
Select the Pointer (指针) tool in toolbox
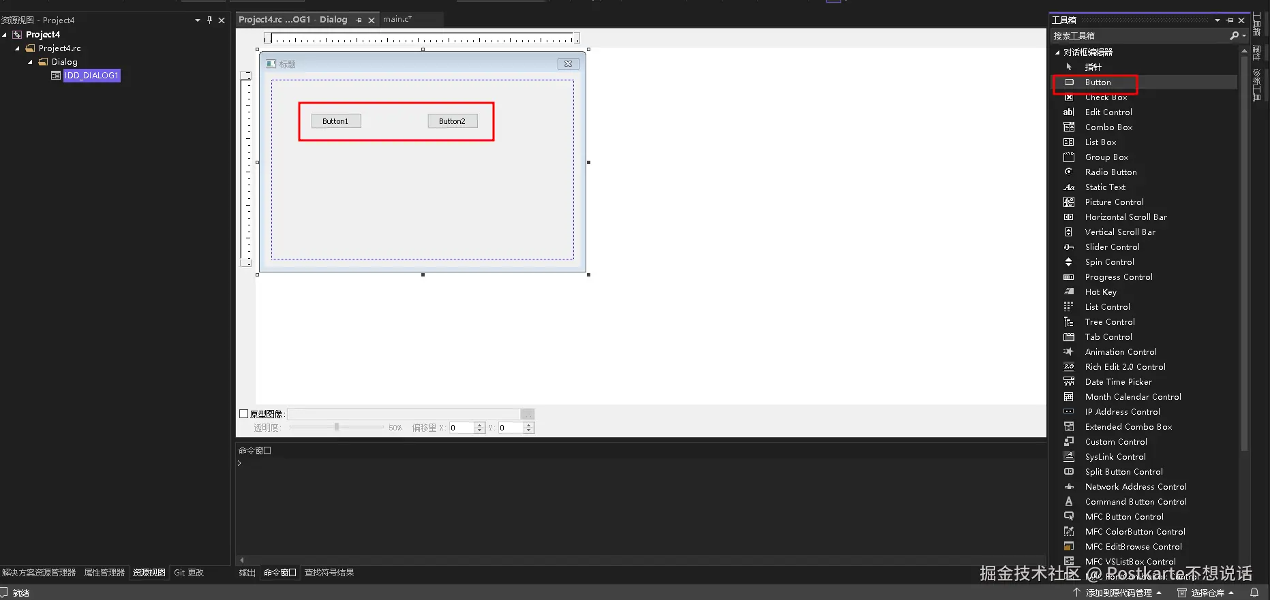(1069, 67)
